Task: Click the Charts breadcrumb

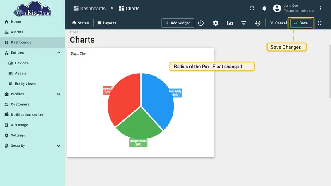Action: tap(129, 8)
